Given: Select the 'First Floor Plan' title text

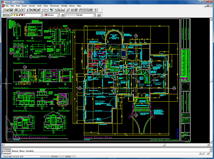Looking at the screenshot, I should tap(98, 138).
